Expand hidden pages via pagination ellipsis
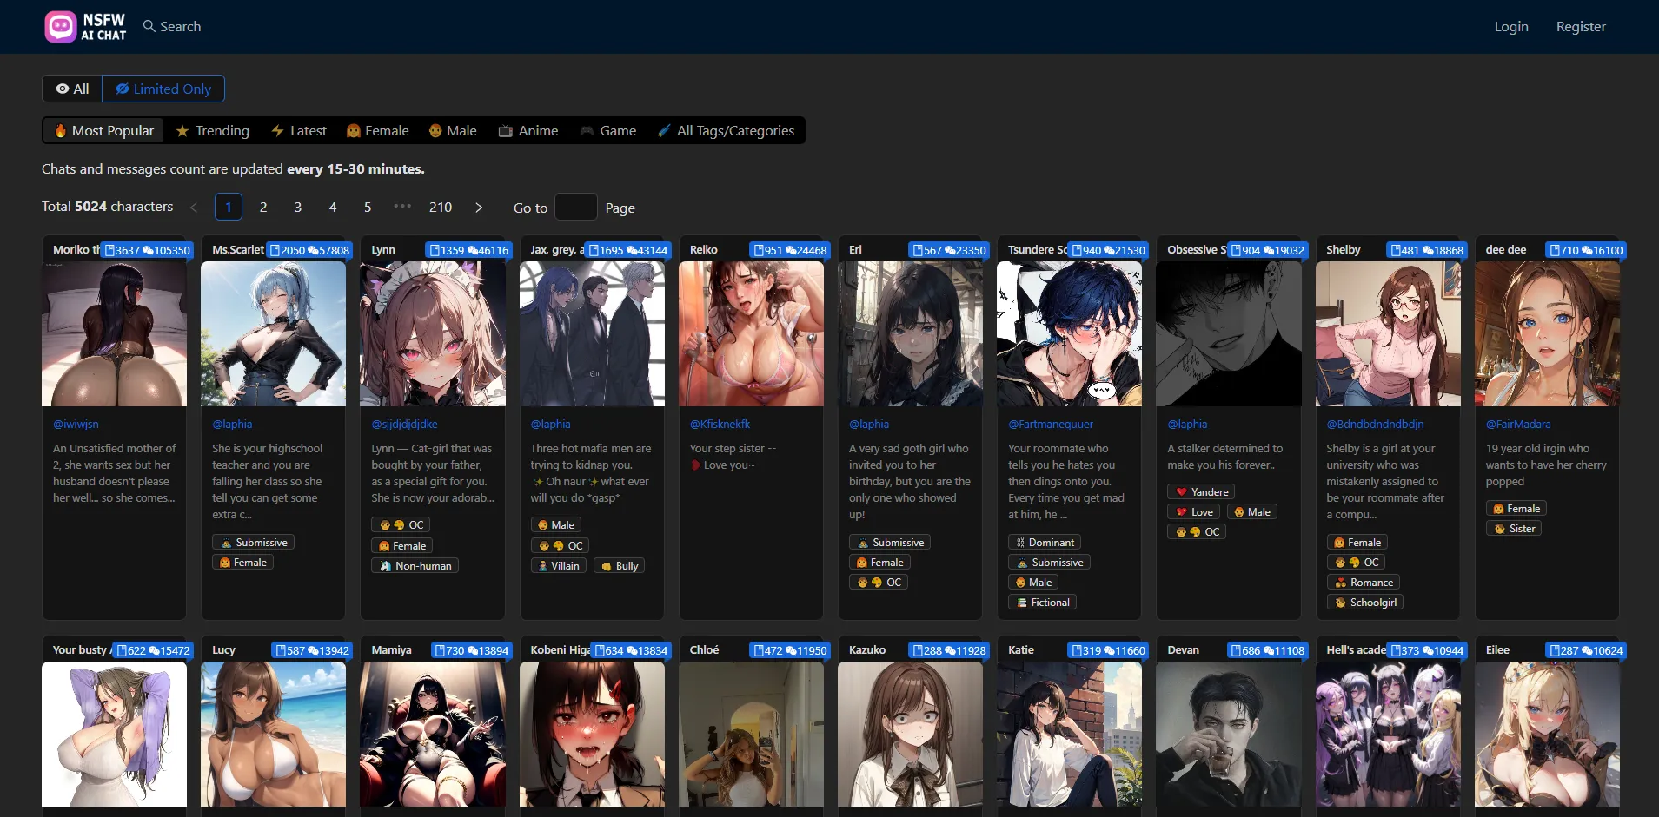 402,208
